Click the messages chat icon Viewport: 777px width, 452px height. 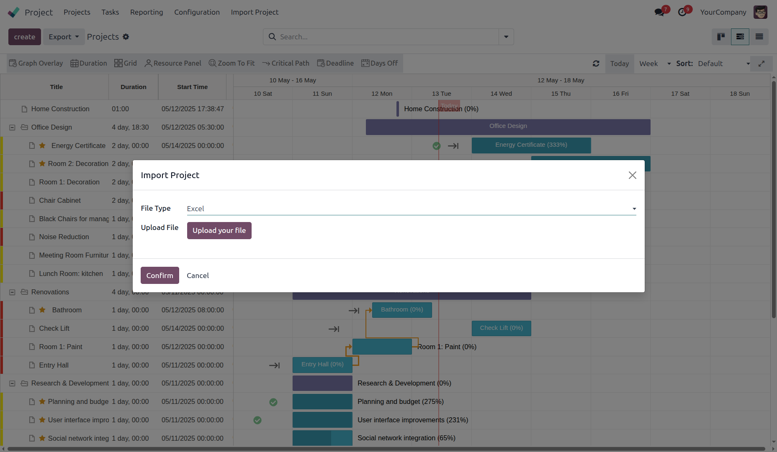(x=660, y=12)
